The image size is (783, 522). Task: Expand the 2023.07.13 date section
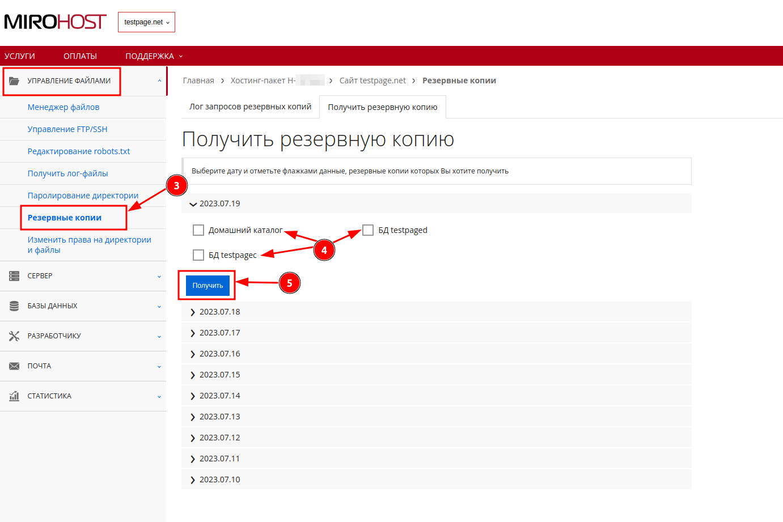point(437,417)
